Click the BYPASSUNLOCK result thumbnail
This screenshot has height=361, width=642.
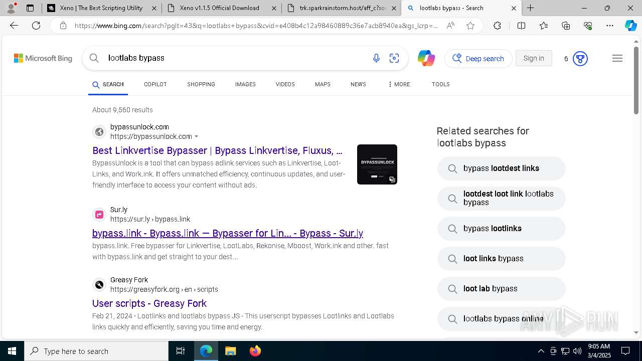[x=377, y=164]
